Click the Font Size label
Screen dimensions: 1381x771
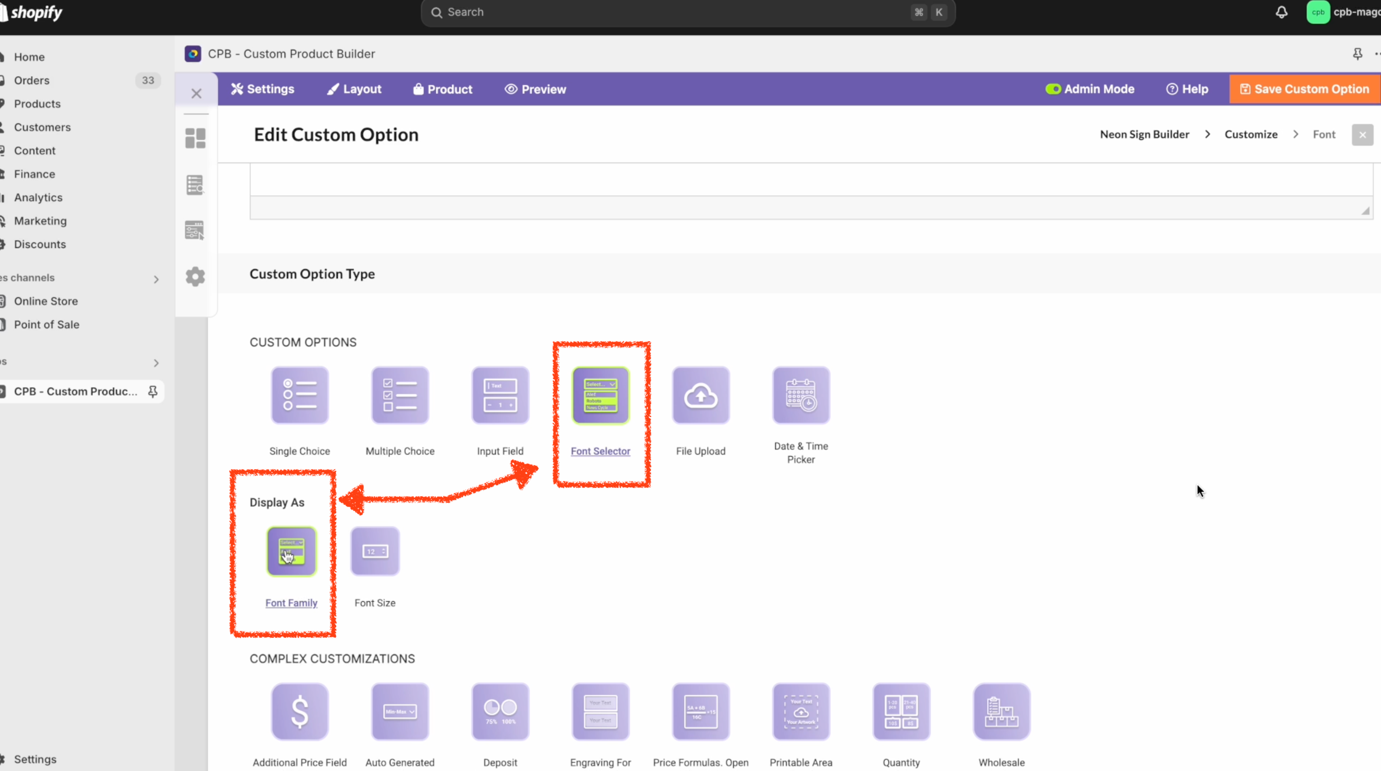point(375,602)
